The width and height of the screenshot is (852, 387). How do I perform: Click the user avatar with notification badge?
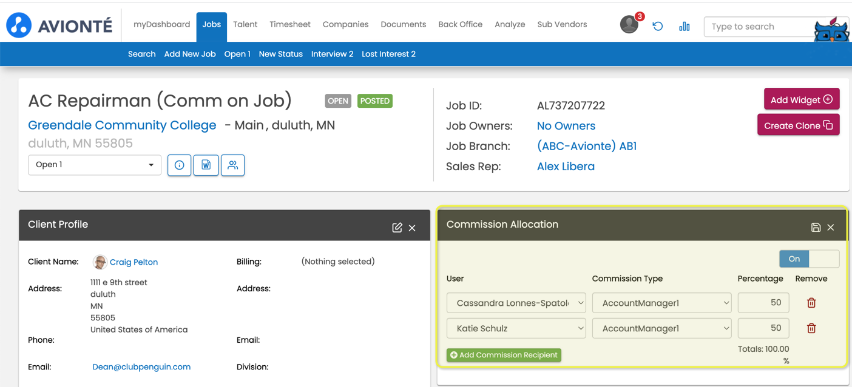coord(629,25)
